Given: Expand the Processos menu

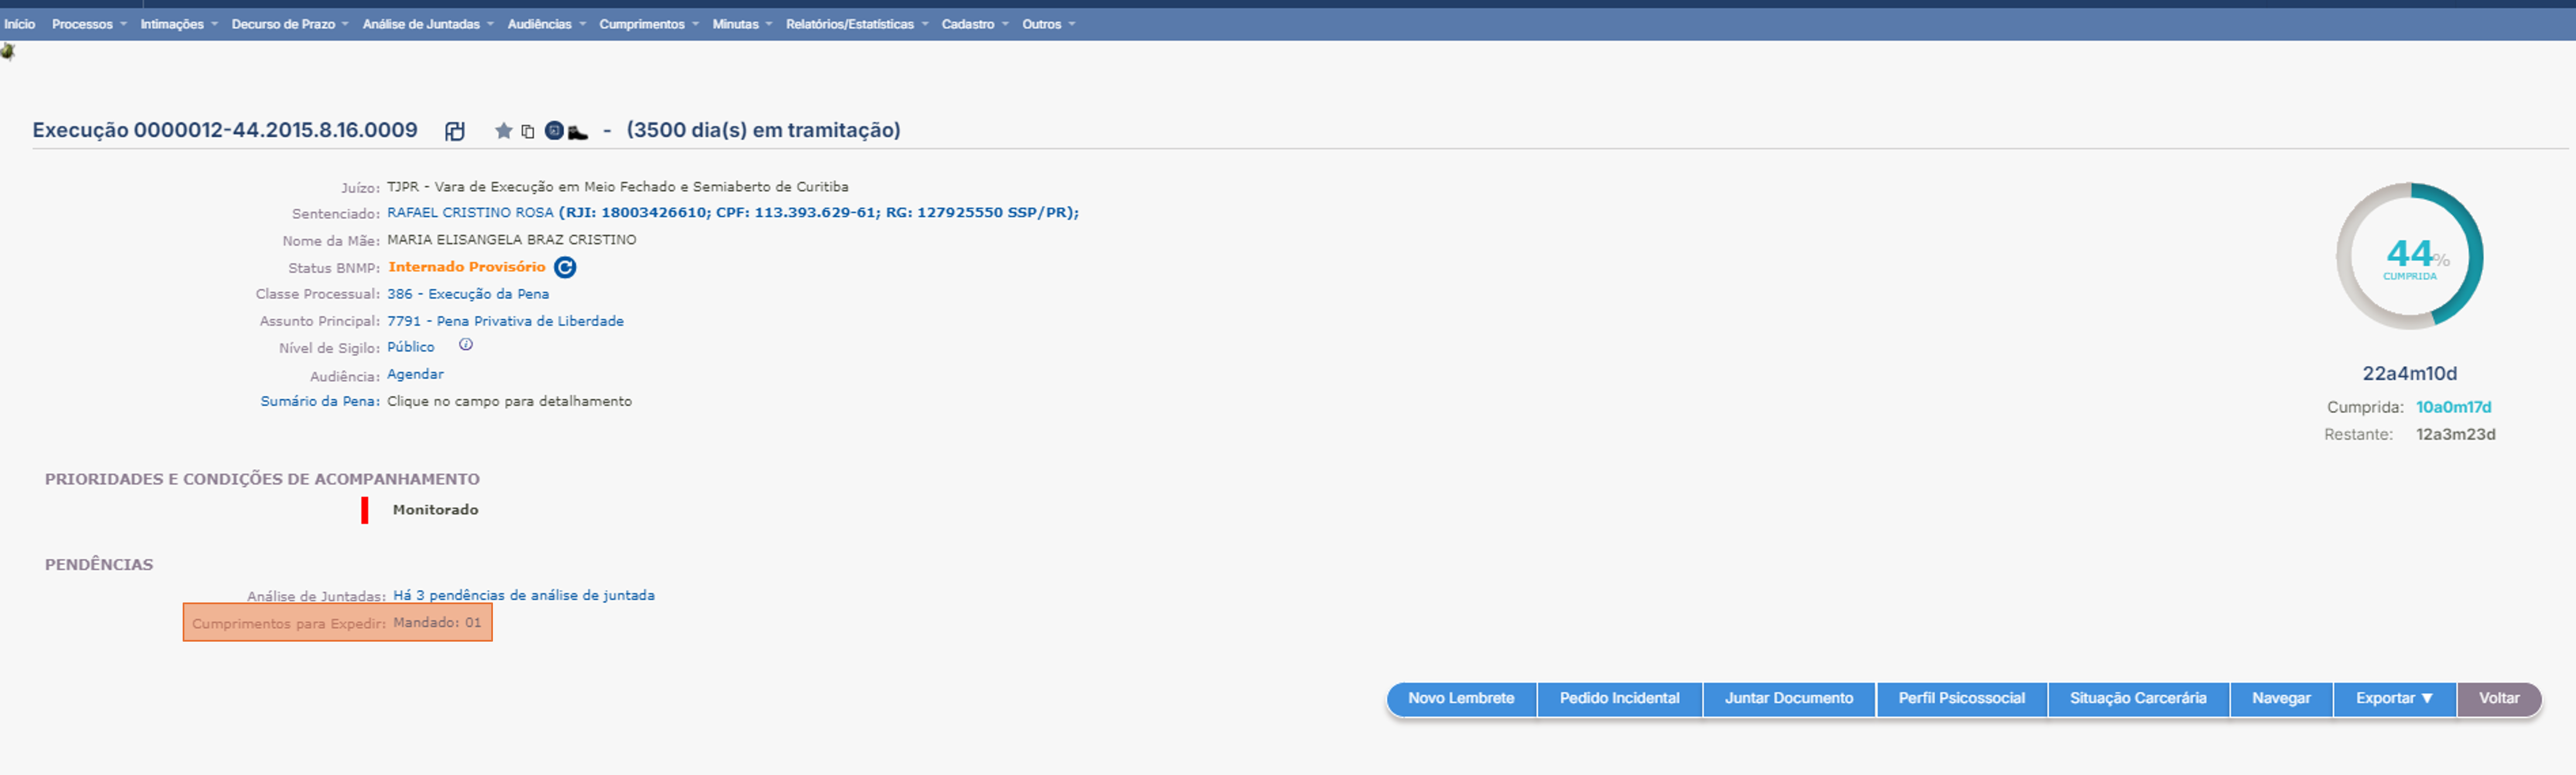Looking at the screenshot, I should [x=89, y=24].
